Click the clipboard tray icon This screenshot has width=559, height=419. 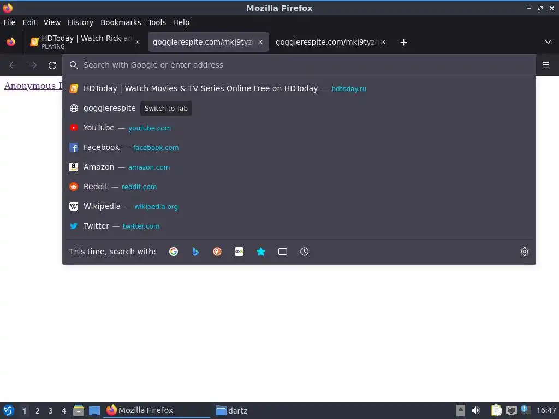pos(496,410)
